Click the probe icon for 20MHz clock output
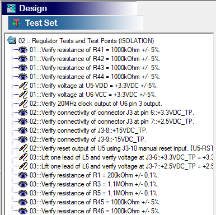 (23, 104)
